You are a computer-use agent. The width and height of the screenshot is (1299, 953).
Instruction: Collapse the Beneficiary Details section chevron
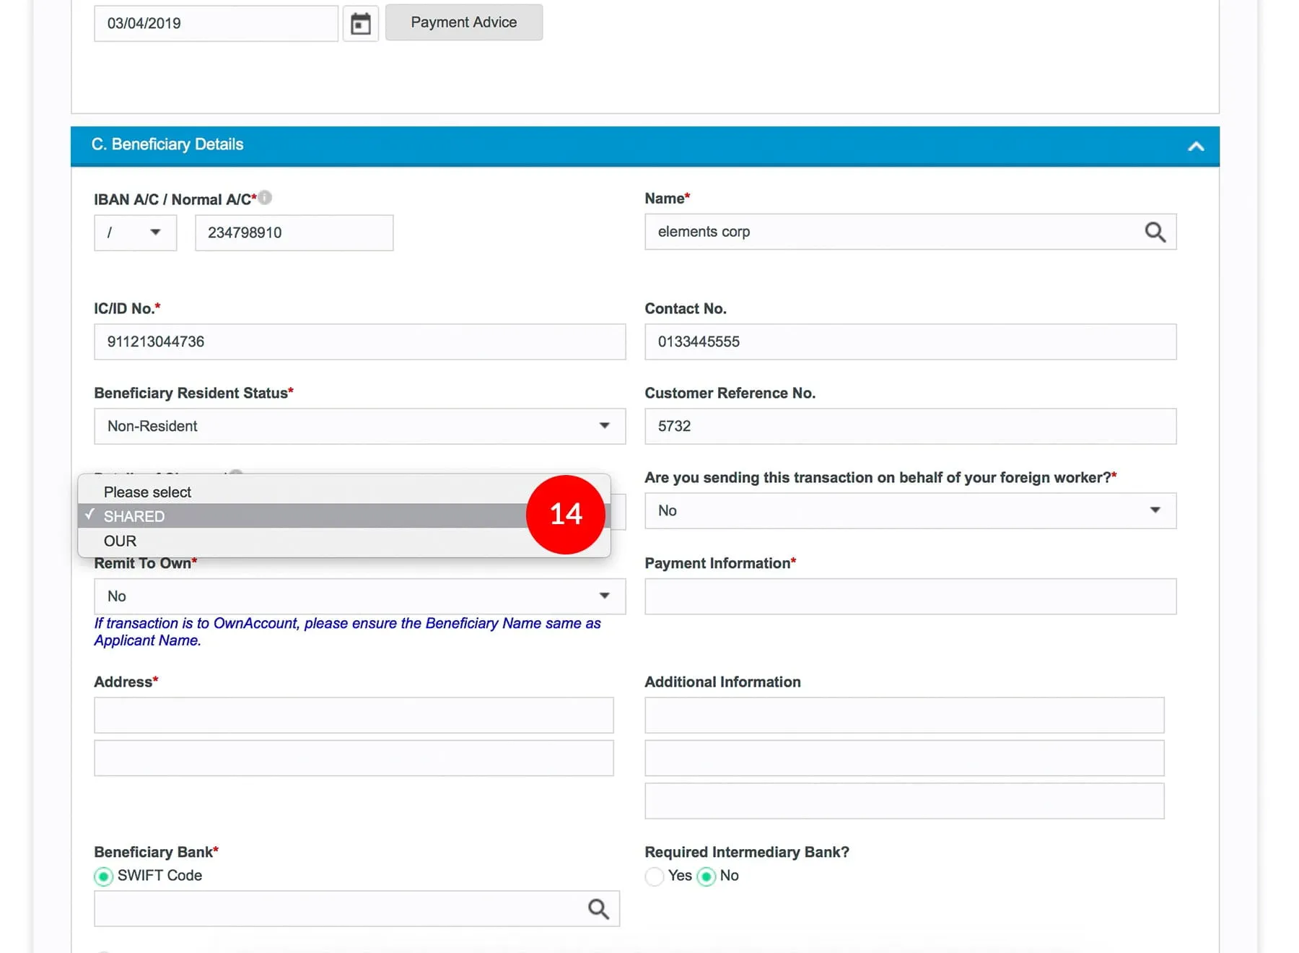[1195, 147]
